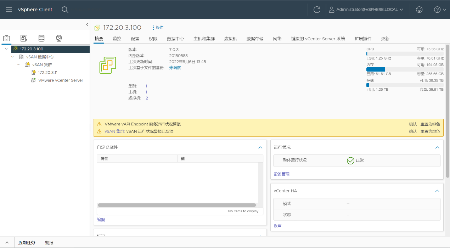Screen dimensions: 450x248
Task: Click the vAPI Endpoint alarm warning icon
Action: [99, 124]
